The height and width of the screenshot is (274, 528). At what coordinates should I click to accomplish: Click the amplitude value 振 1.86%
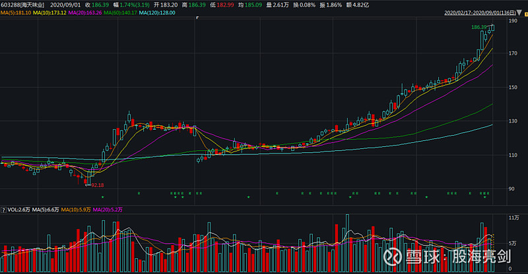click(331, 5)
